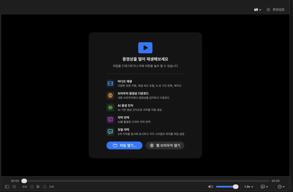Skip back 10 seconds
Screen dimensions: 293x192
click(x=32, y=187)
